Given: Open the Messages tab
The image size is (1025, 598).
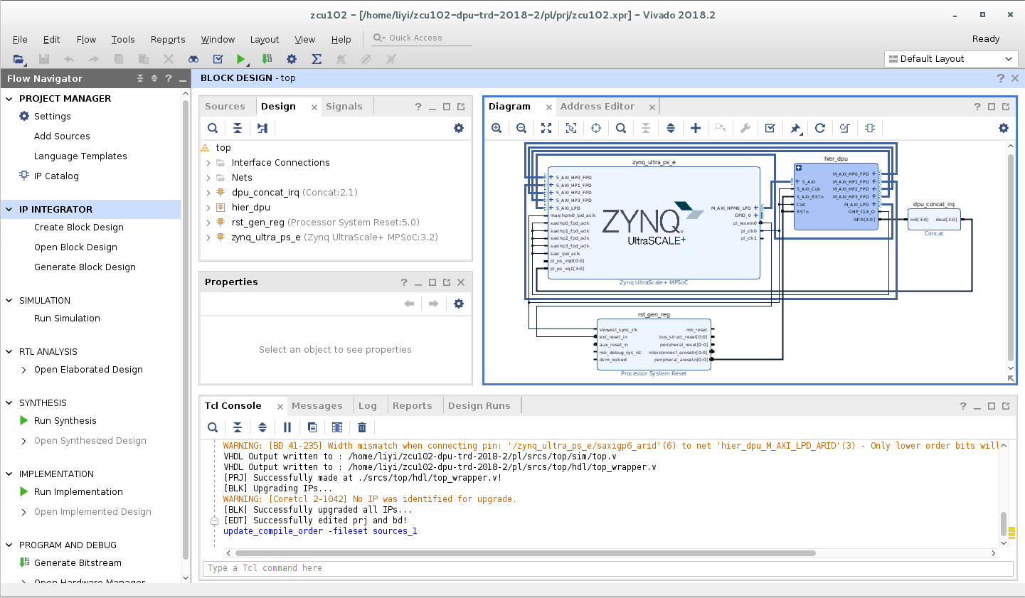Looking at the screenshot, I should pos(317,406).
